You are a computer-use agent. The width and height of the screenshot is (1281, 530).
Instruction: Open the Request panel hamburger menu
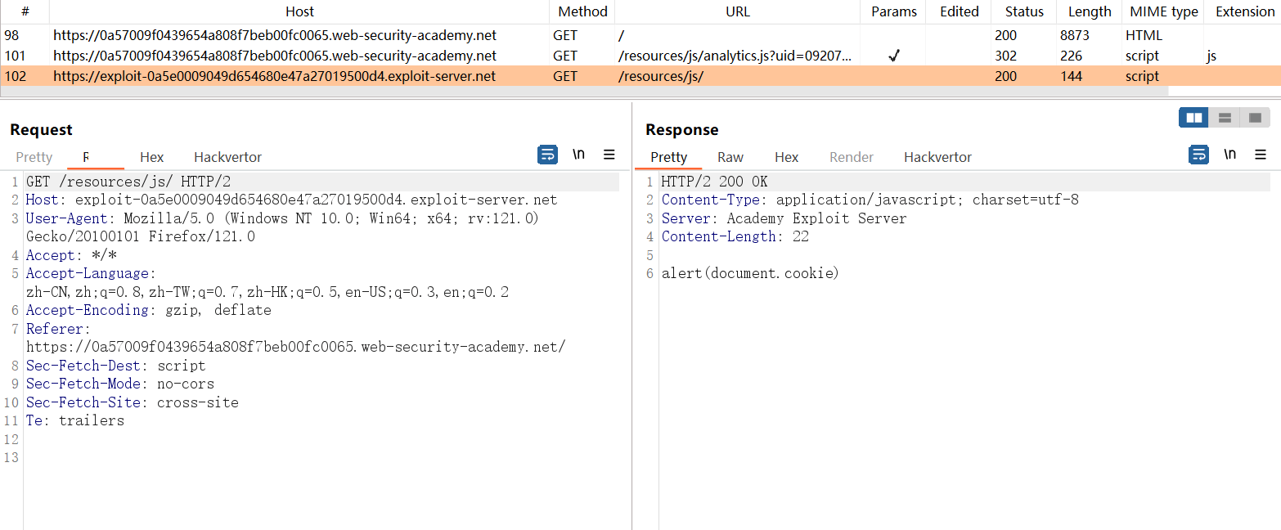coord(609,155)
